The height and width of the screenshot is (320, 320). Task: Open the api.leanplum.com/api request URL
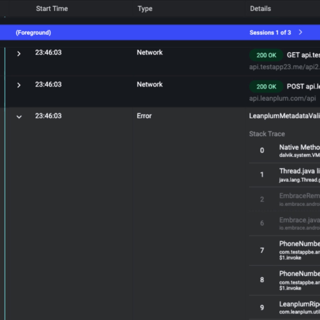[x=282, y=98]
